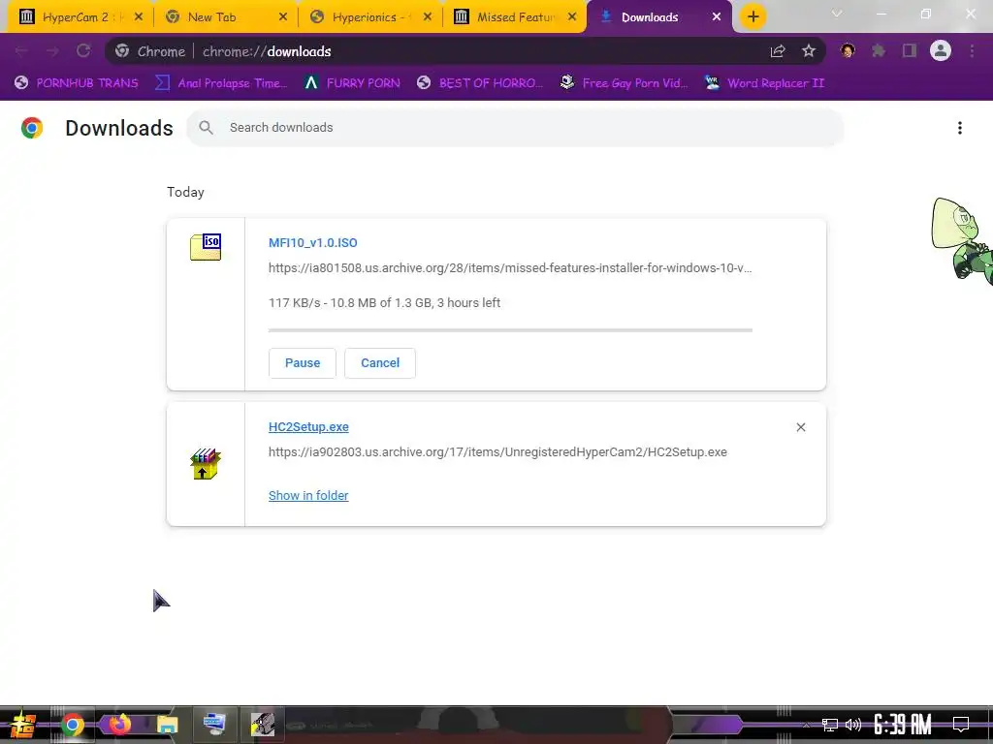Open the HC2Setup.exe file link

click(x=308, y=427)
